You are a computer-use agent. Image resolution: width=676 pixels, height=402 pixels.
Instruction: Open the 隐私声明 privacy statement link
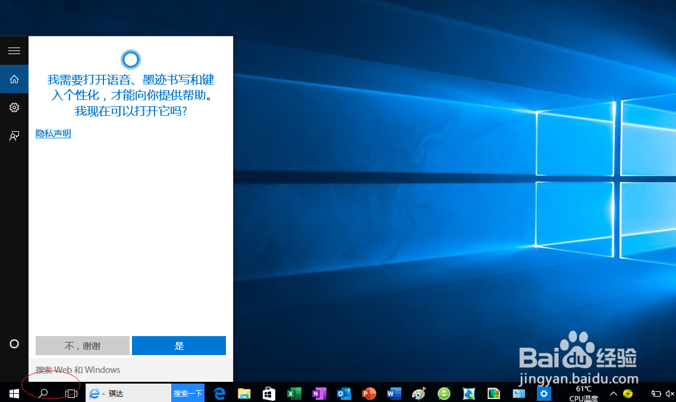[52, 133]
